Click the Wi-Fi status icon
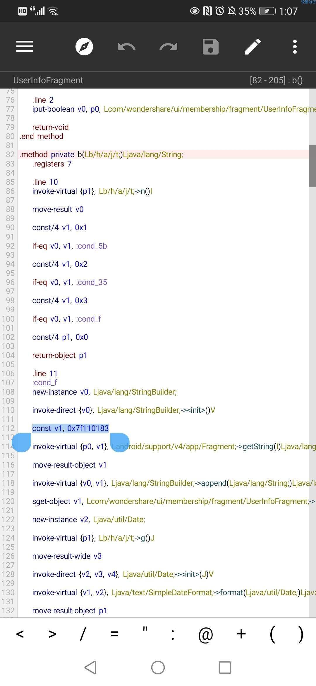This screenshot has width=316, height=686. click(x=53, y=11)
